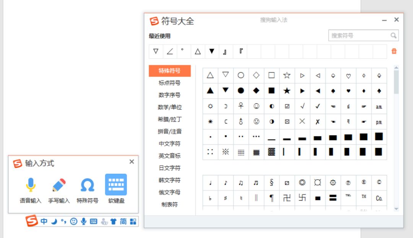
Task: Toggle 中 Chinese/English input mode
Action: coord(44,220)
